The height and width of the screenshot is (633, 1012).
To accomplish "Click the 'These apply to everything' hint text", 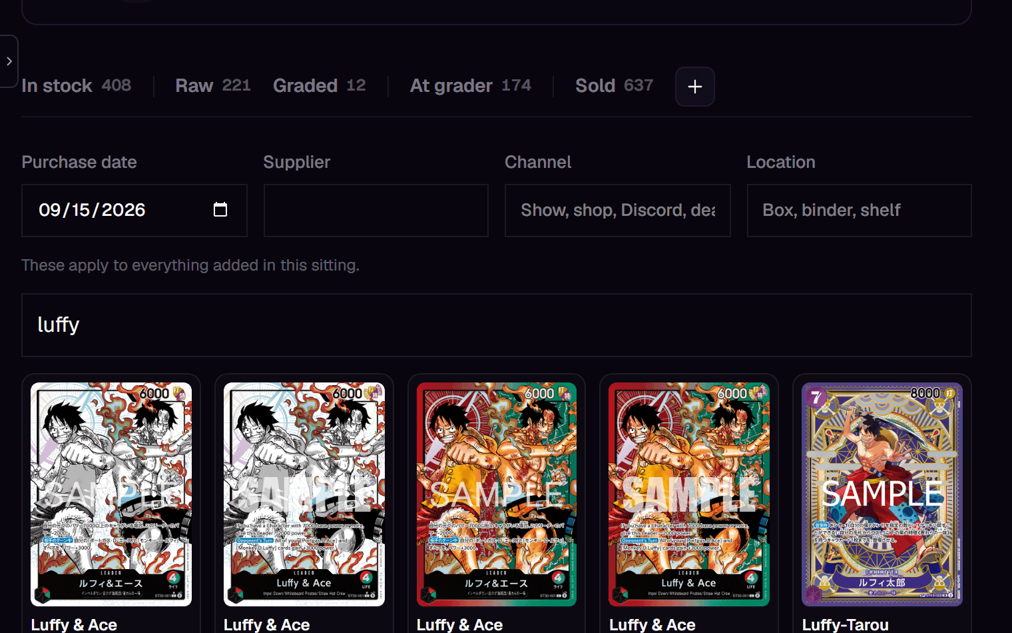I will (190, 265).
